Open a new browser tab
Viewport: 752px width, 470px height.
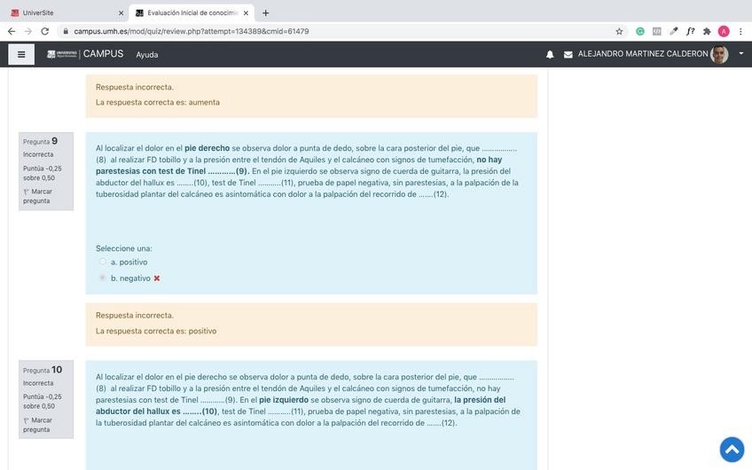[x=265, y=13]
